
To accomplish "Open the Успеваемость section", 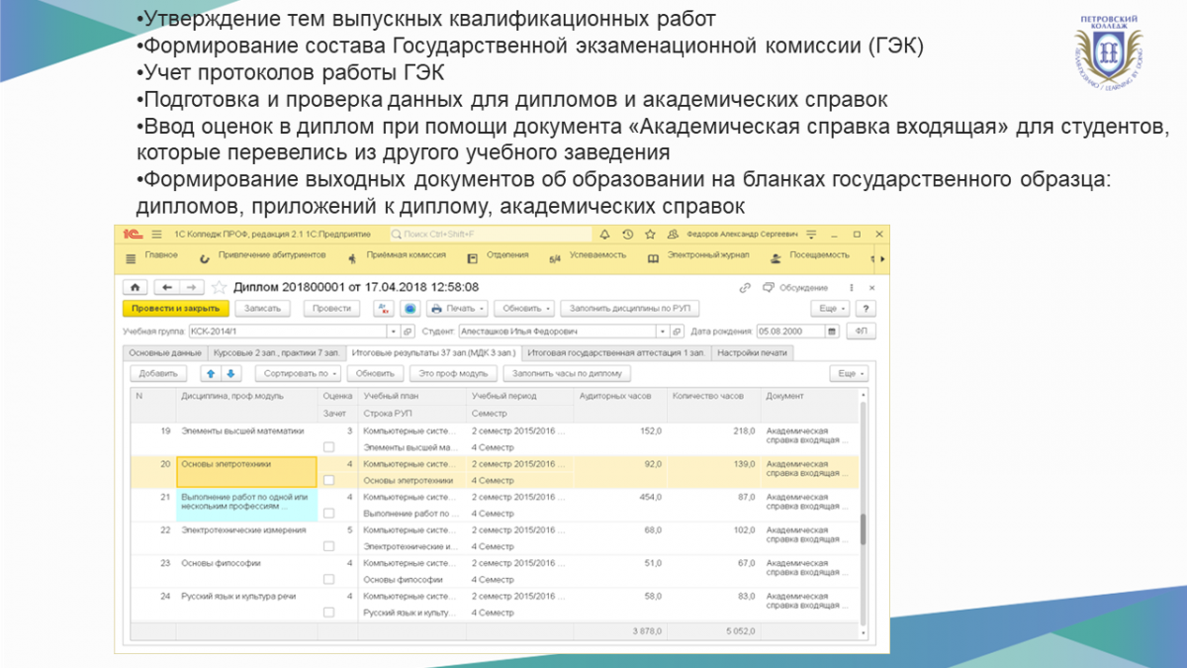I will click(x=597, y=255).
